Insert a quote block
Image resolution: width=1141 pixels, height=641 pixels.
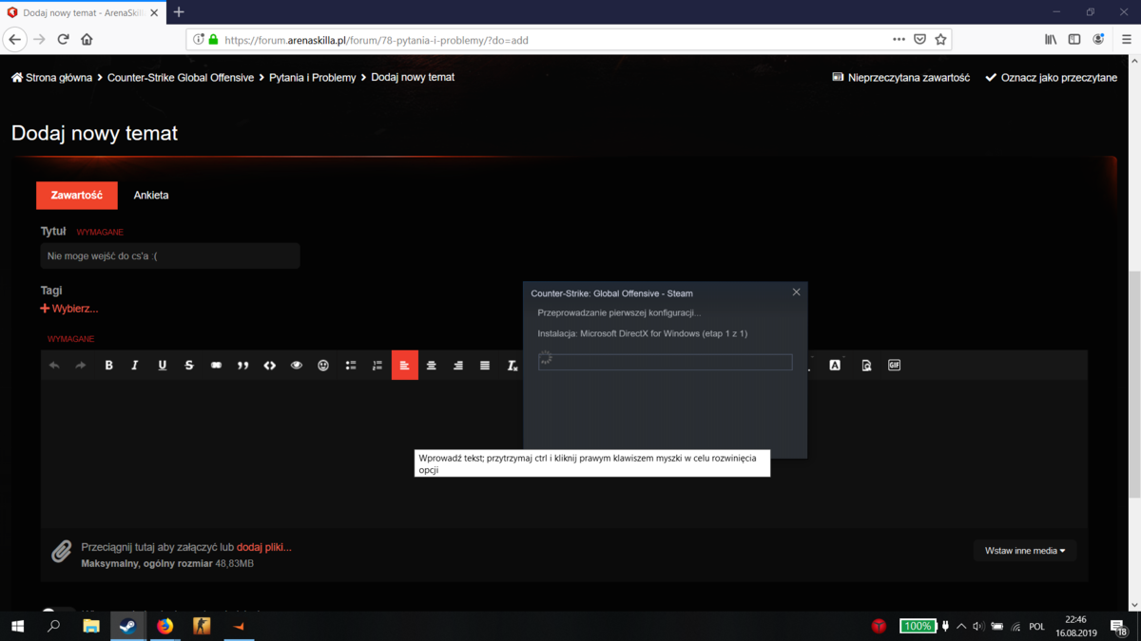point(242,366)
